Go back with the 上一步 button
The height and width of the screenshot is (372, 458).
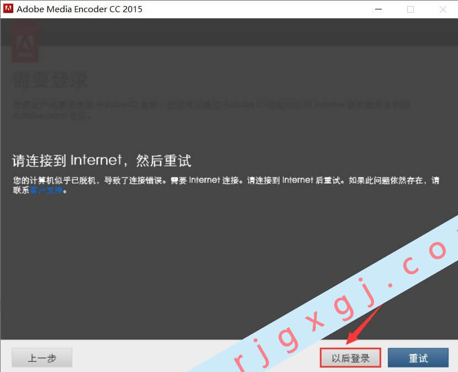pyautogui.click(x=42, y=358)
